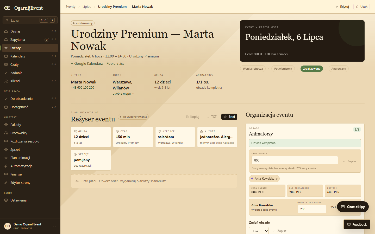Open the "otwórz mapę" link

coord(123,94)
